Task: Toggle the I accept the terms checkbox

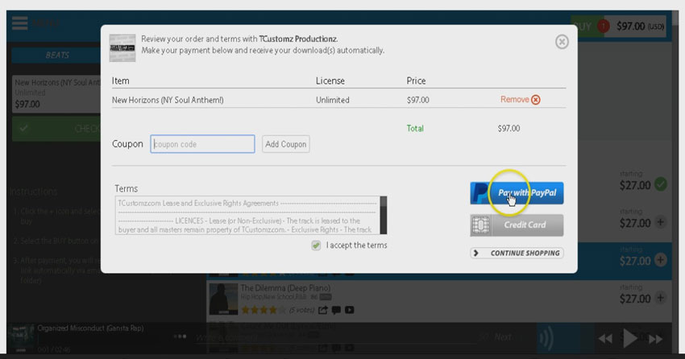Action: click(316, 246)
